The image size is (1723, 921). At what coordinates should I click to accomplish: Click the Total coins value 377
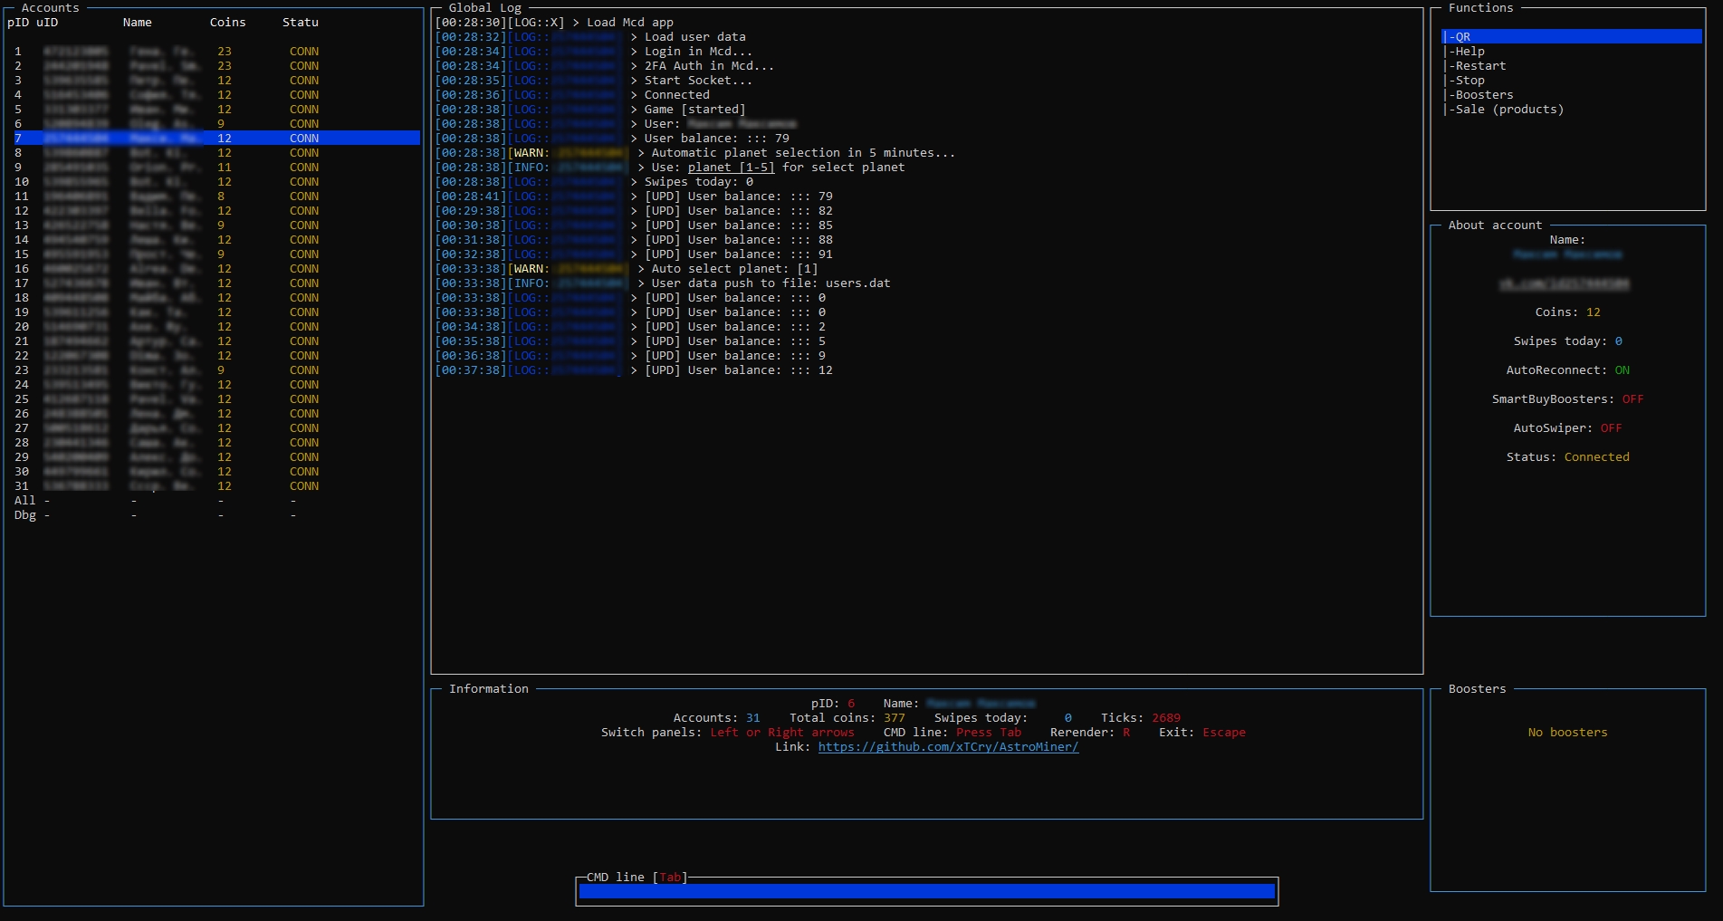(x=894, y=718)
